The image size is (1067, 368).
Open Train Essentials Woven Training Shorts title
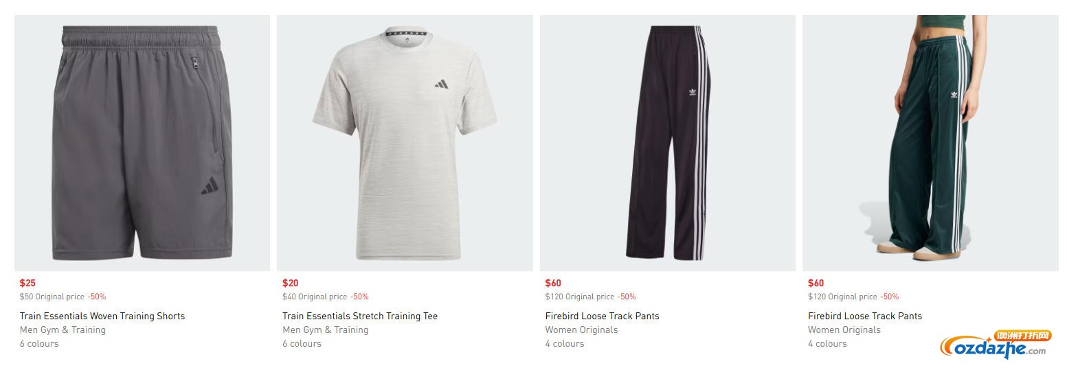[x=102, y=316]
